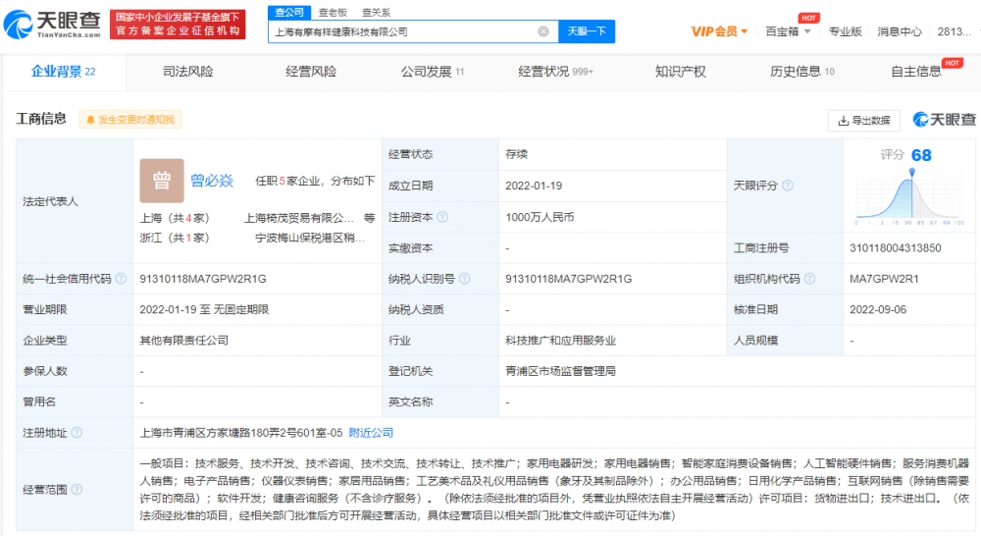981x536 pixels.
Task: Click the 导出数据 export button
Action: (x=864, y=120)
